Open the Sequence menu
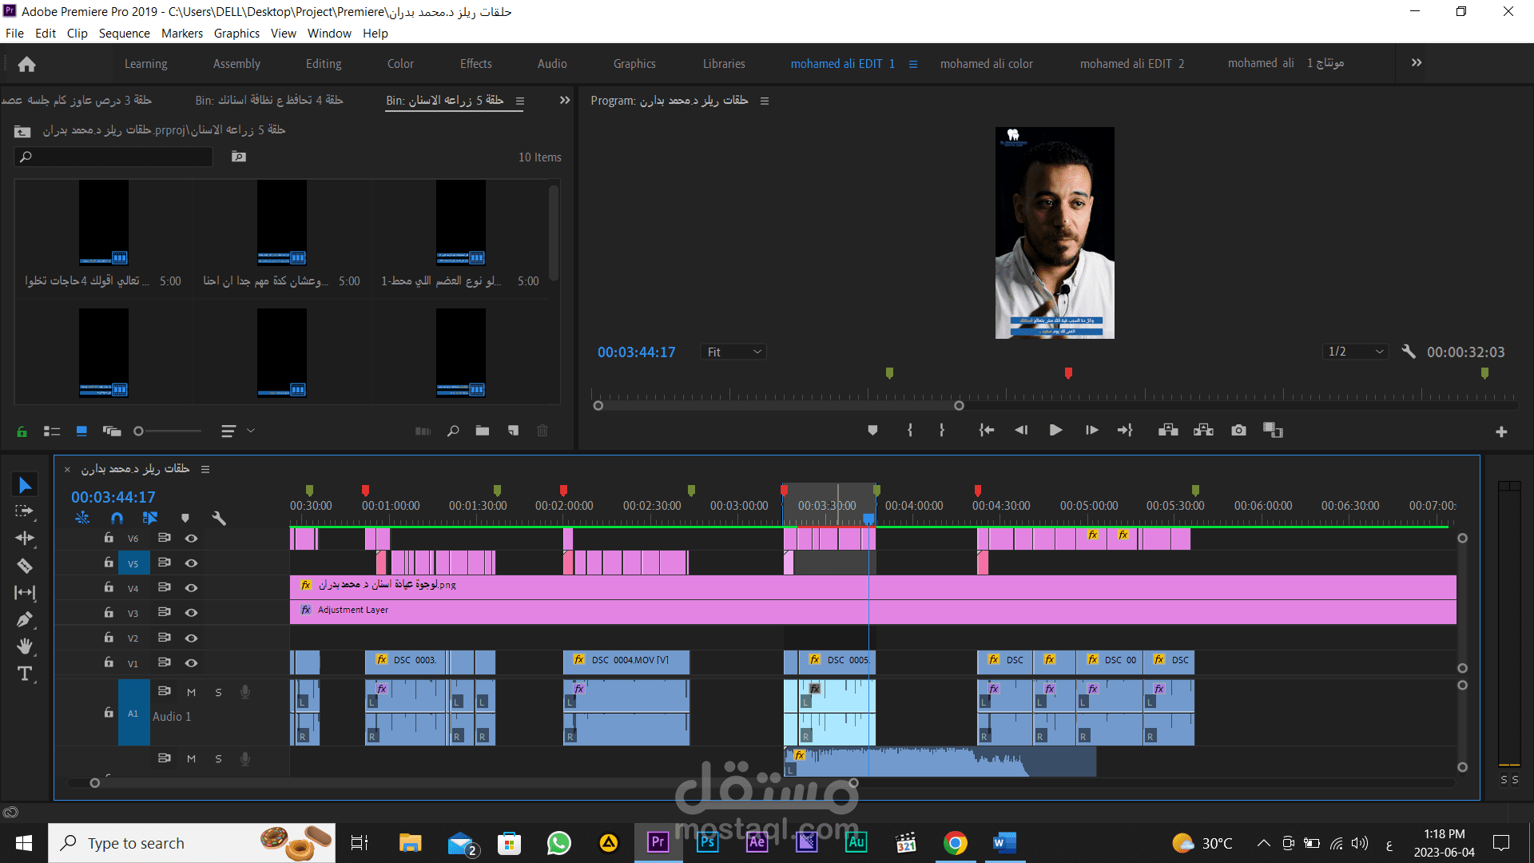This screenshot has width=1534, height=863. pyautogui.click(x=124, y=33)
